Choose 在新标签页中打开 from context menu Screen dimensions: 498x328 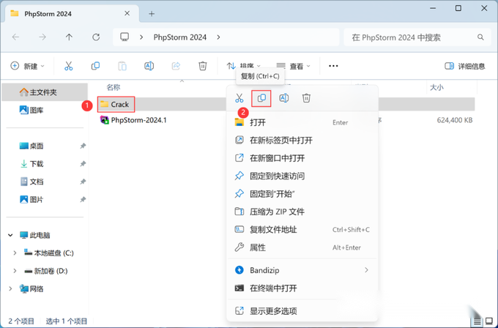pos(302,141)
